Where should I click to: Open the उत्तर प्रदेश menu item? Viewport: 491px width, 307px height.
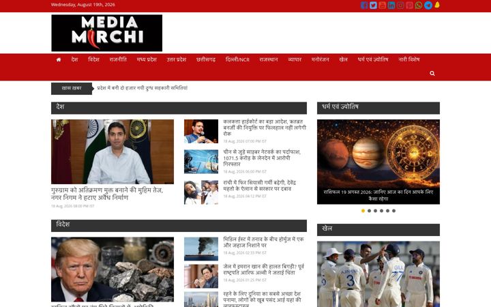click(x=177, y=59)
